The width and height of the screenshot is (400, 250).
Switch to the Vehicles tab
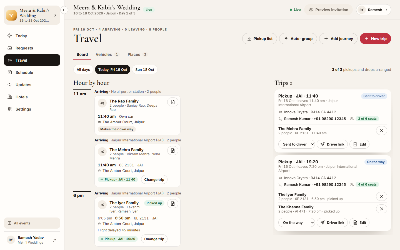[107, 54]
